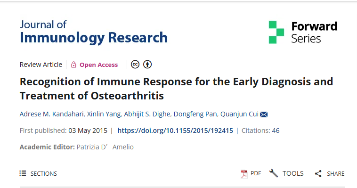357x188 pixels.
Task: Go to Journal of Immunology Research homepage
Action: [x=94, y=32]
